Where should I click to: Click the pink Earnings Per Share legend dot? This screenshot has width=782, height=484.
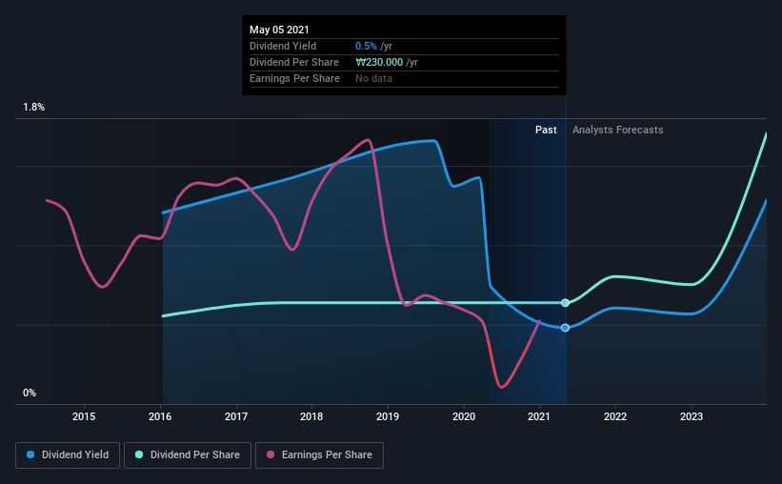[x=271, y=454]
